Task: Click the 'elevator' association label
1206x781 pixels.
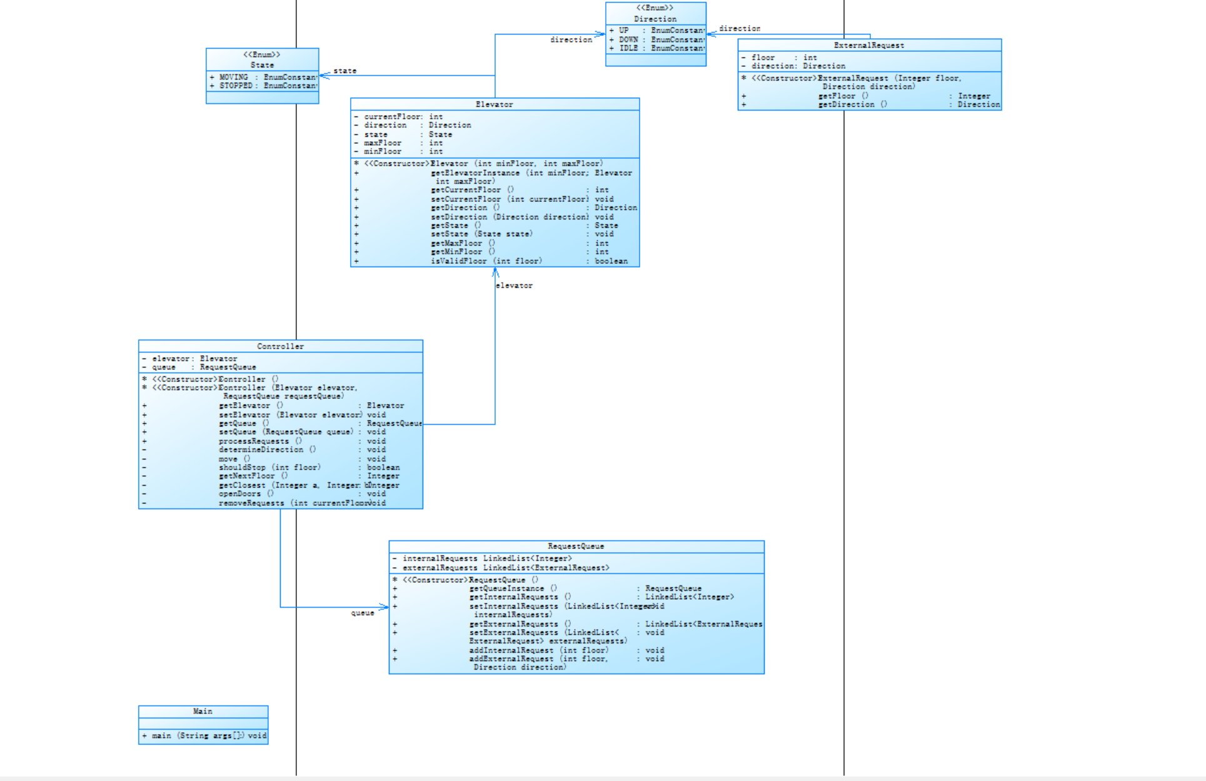Action: [x=514, y=286]
